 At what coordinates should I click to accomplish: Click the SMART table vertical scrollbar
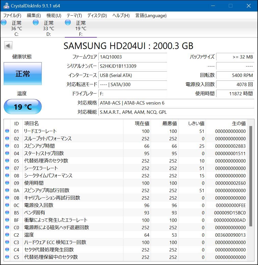(251, 176)
